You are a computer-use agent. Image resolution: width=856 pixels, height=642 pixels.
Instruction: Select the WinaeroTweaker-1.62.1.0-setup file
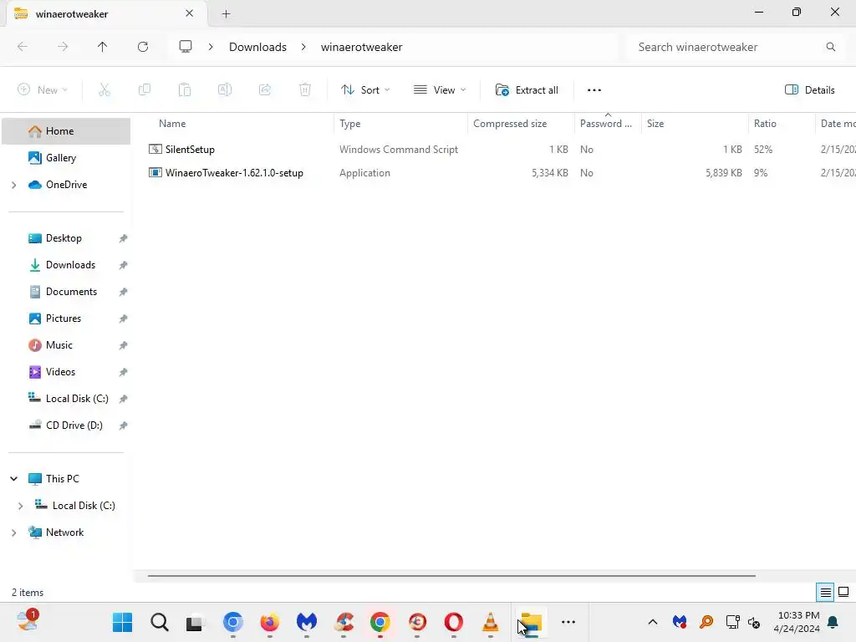pos(234,172)
